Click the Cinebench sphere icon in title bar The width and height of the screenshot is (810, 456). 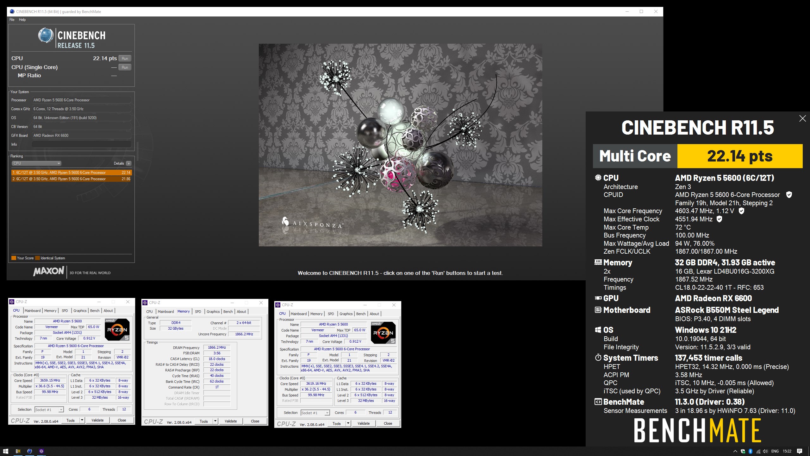click(x=12, y=12)
